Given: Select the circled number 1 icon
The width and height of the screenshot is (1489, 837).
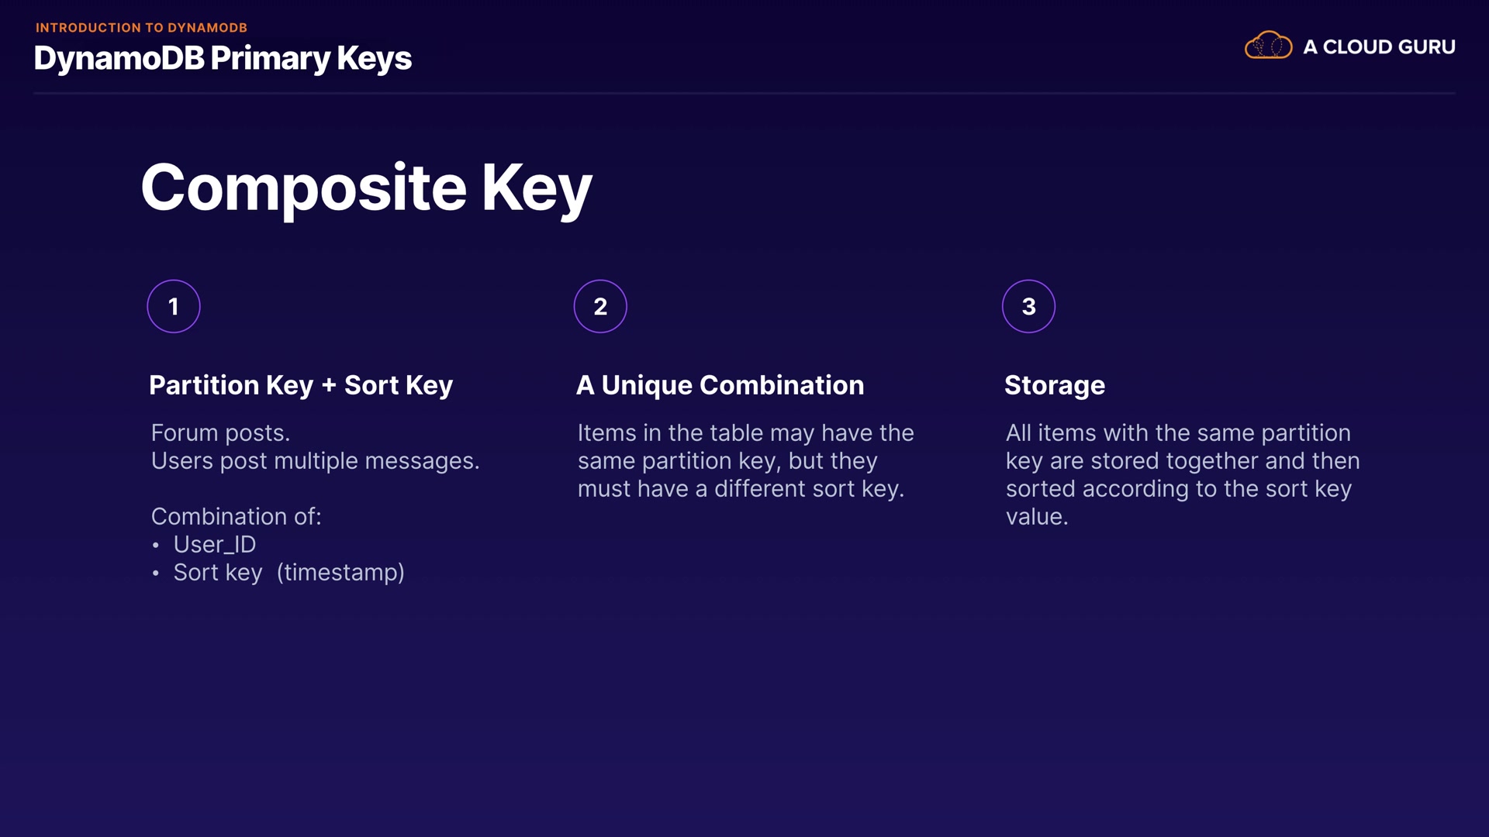Looking at the screenshot, I should coord(174,306).
